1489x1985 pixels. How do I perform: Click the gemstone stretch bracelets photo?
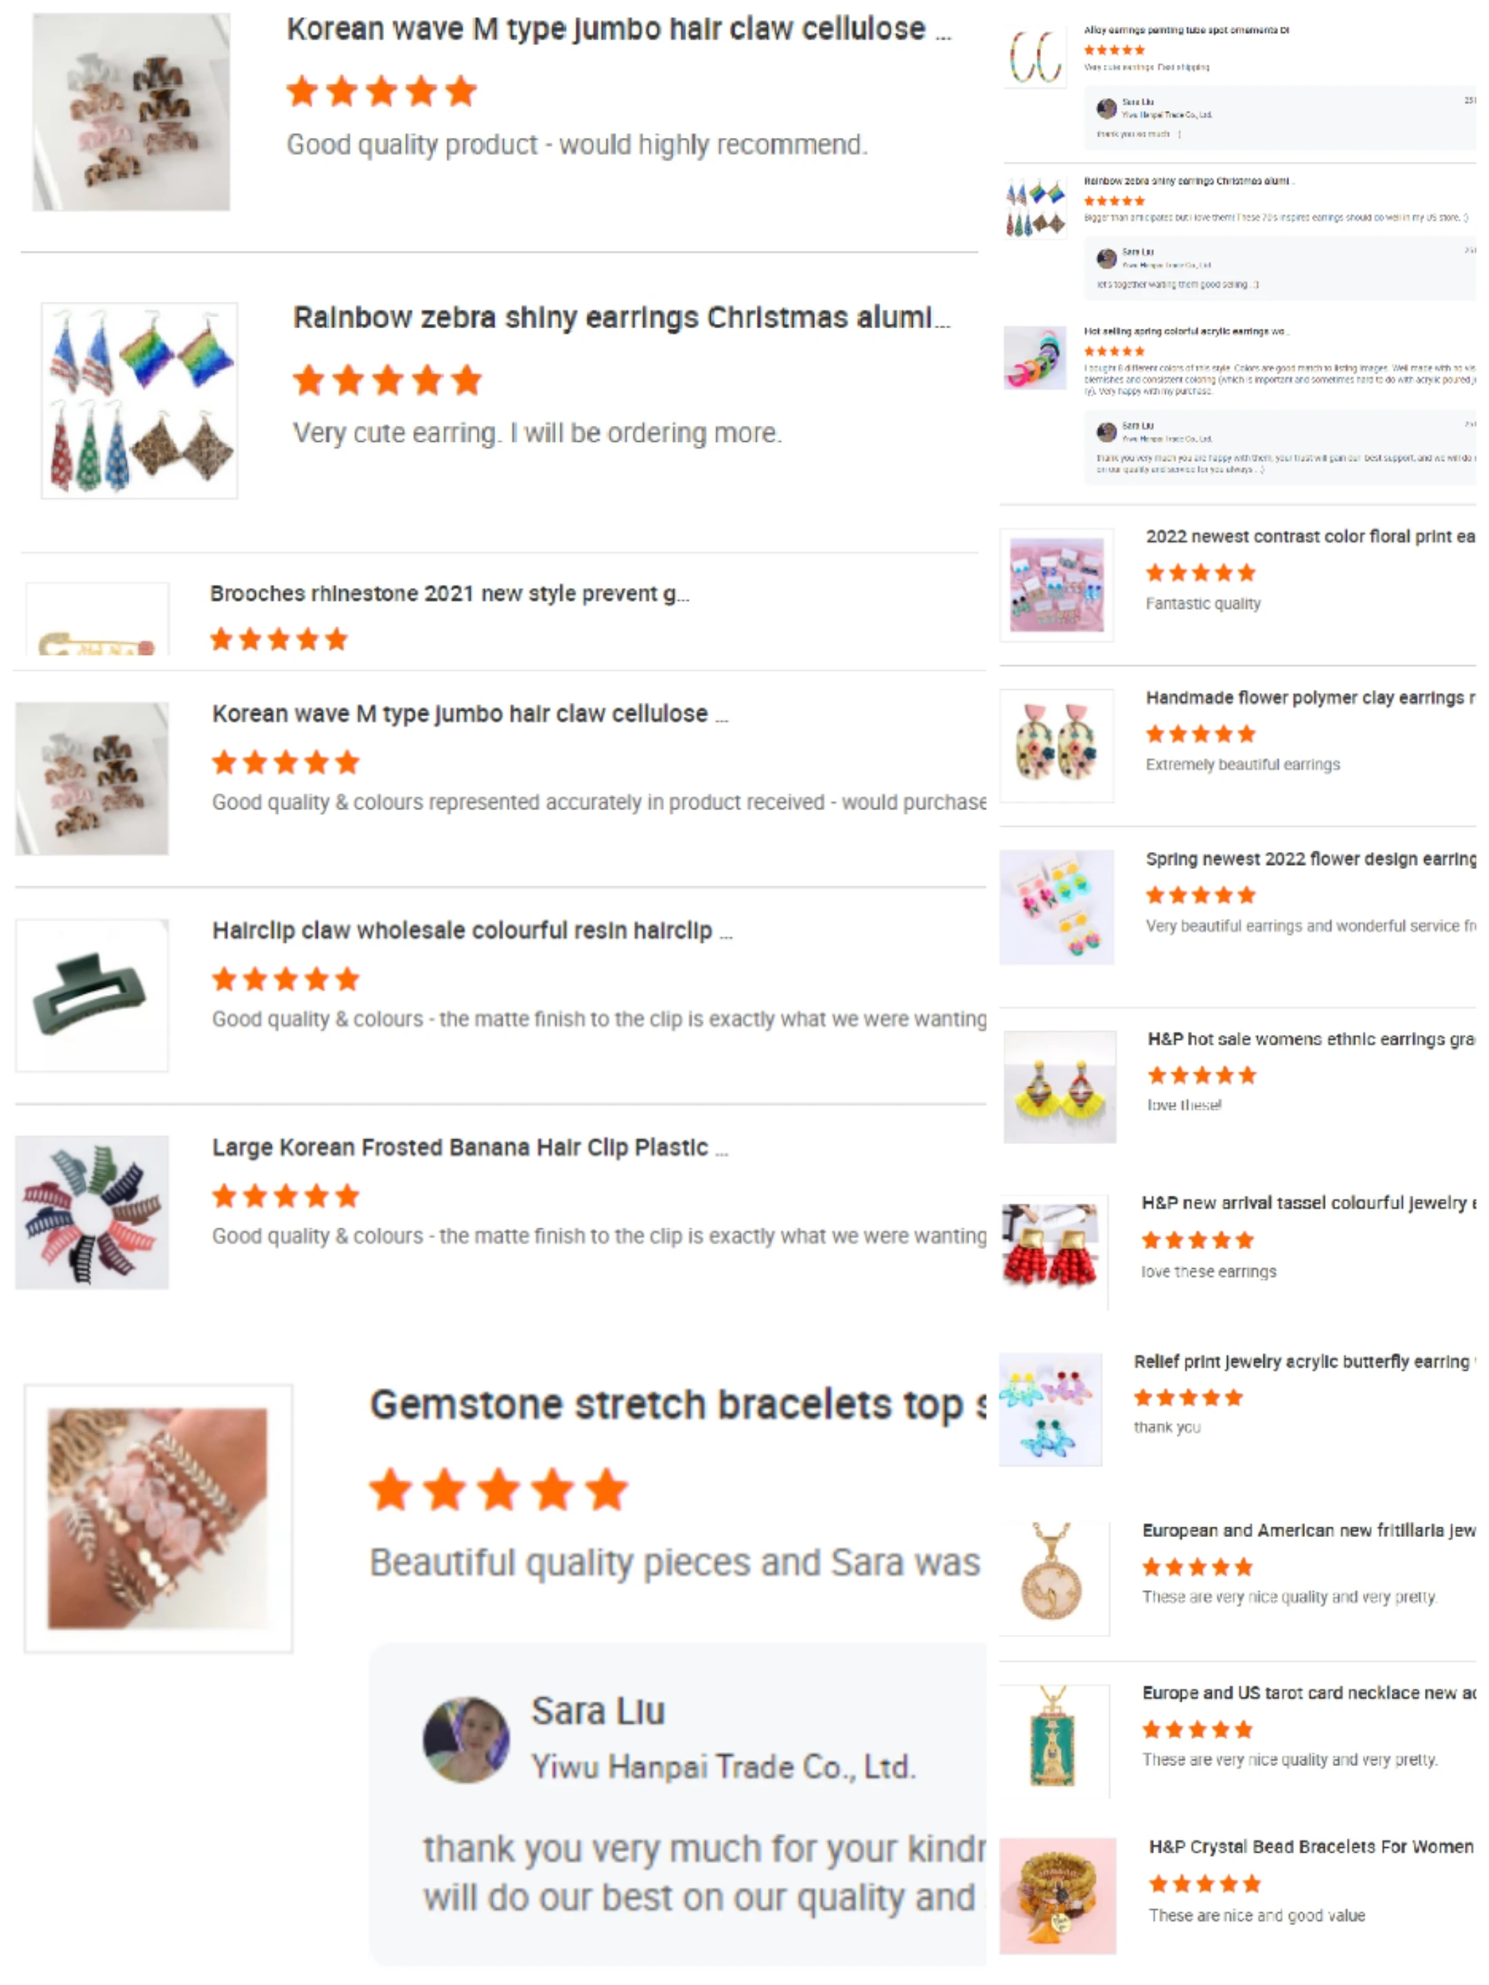tap(158, 1519)
